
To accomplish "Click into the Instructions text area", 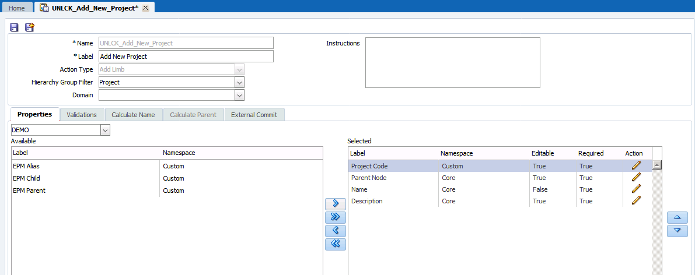I will click(452, 62).
